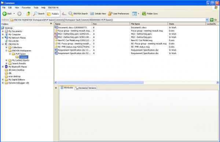Run Folder Sync
This screenshot has width=220, height=142.
point(150,14)
